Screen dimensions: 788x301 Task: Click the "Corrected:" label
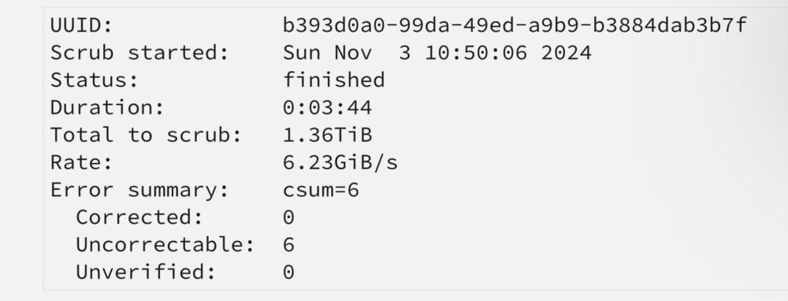pos(139,217)
